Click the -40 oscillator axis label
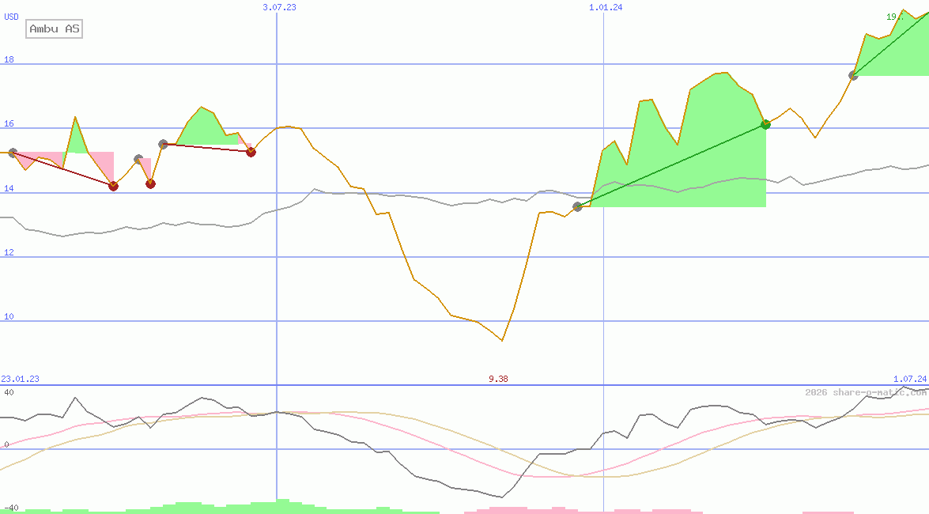 pos(11,508)
